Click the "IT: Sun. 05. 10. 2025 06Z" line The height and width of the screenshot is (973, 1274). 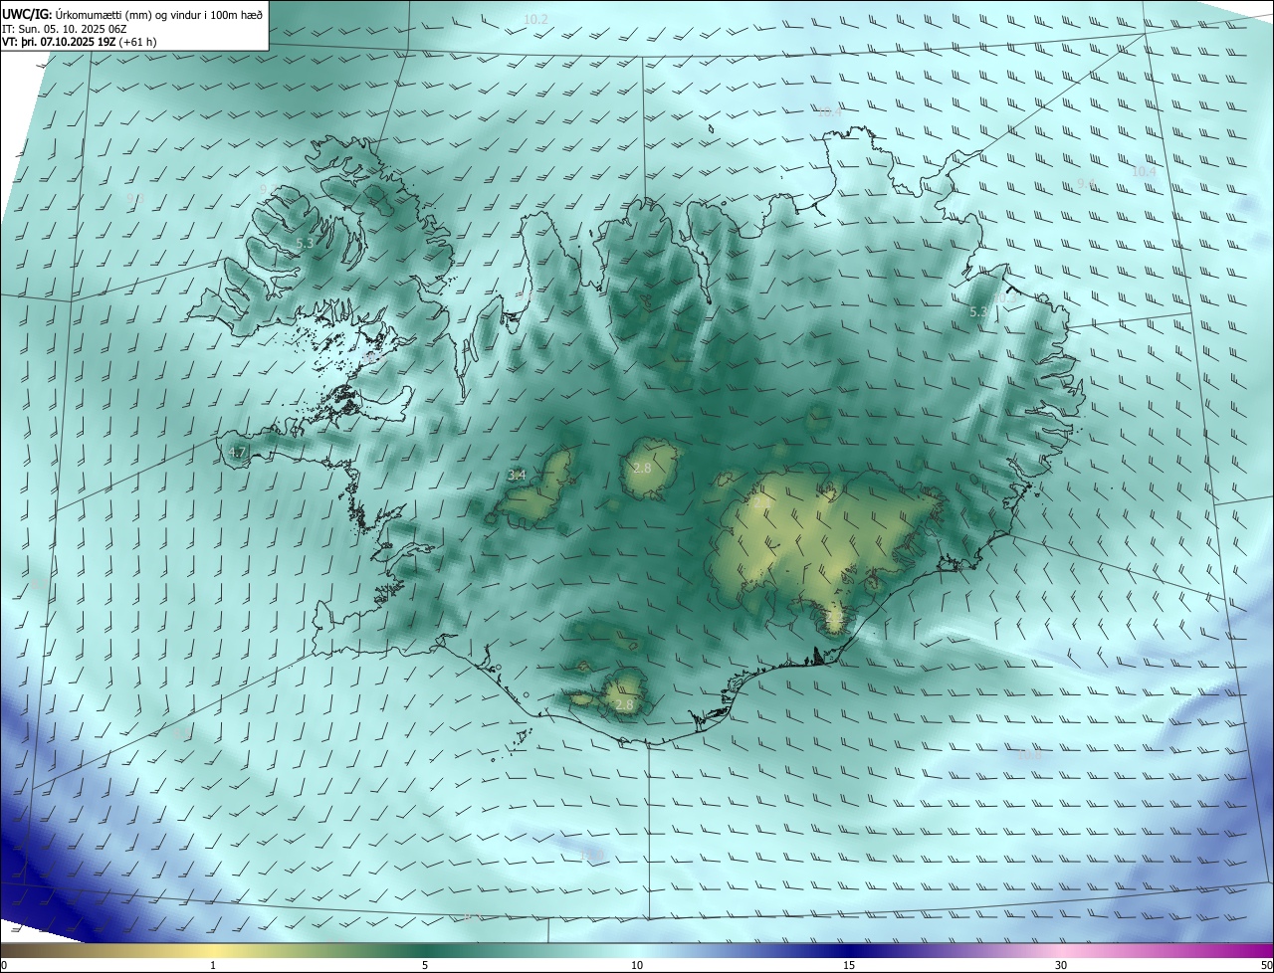click(x=66, y=28)
